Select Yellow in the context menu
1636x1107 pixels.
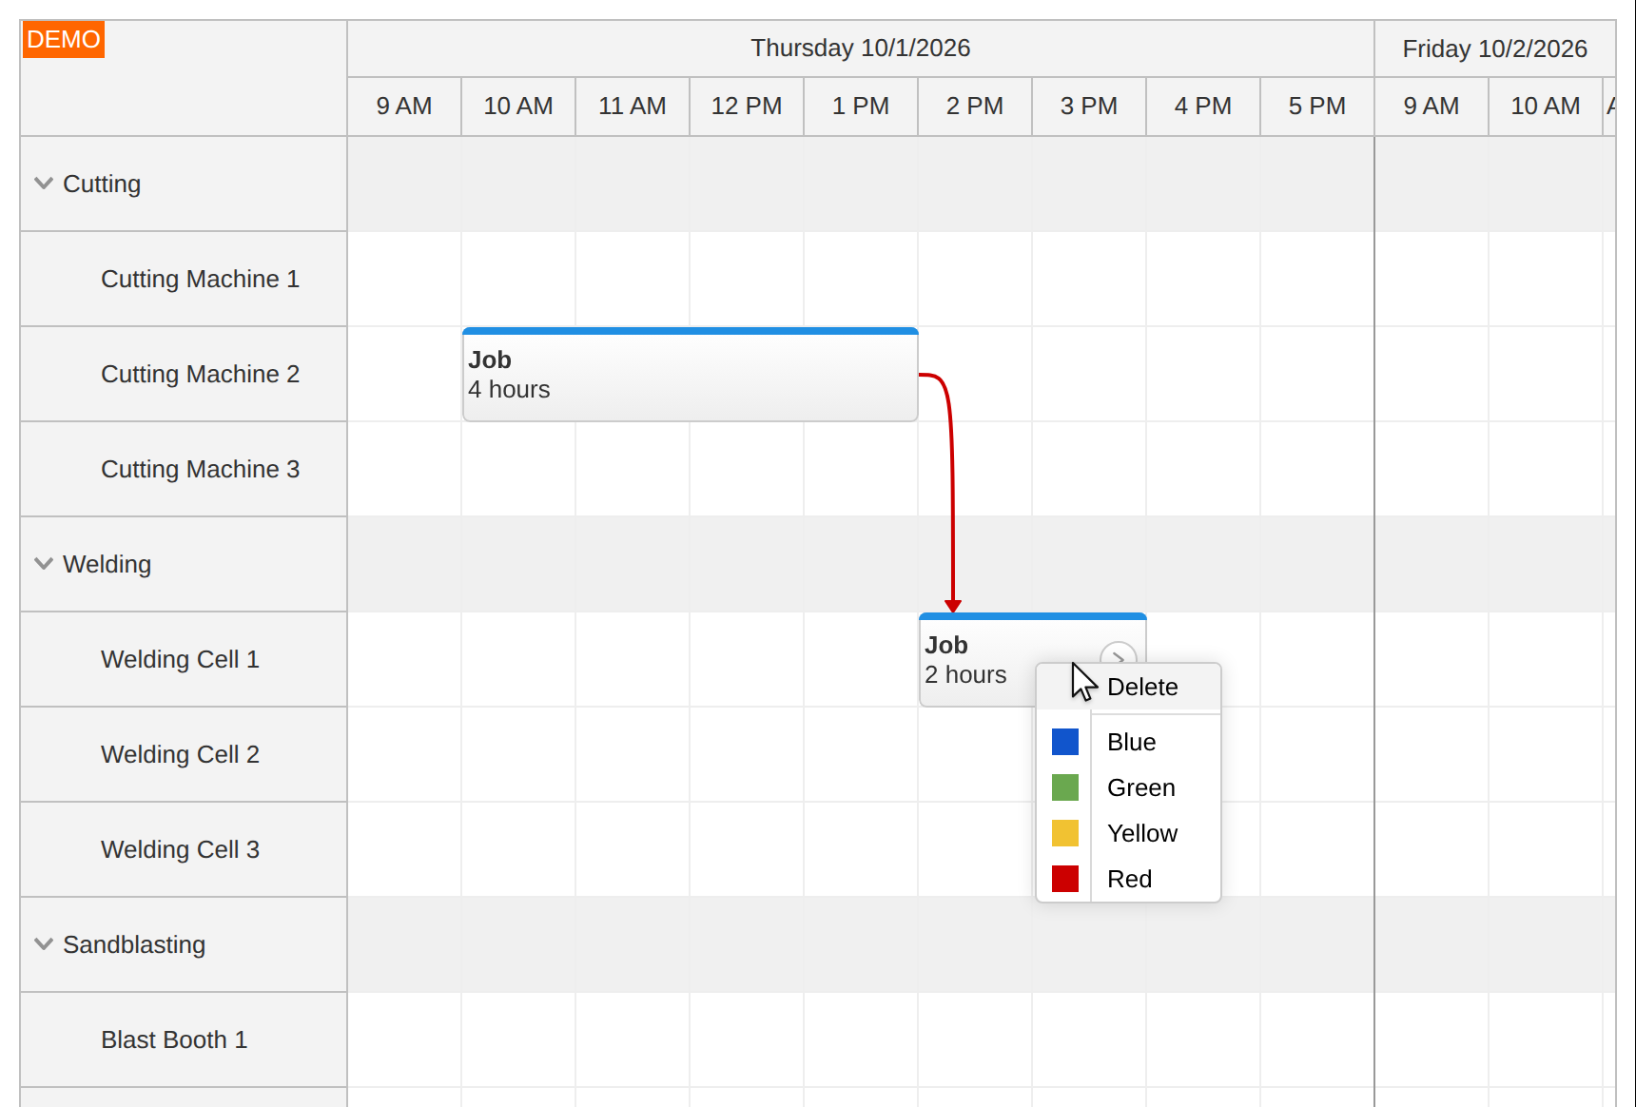(1128, 833)
